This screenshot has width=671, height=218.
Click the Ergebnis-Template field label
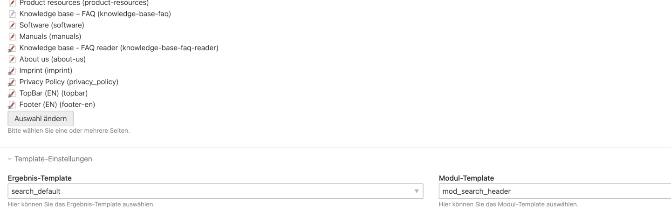tap(40, 178)
